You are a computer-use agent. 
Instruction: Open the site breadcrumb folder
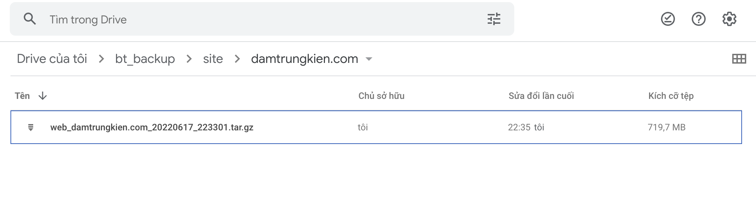(x=213, y=59)
